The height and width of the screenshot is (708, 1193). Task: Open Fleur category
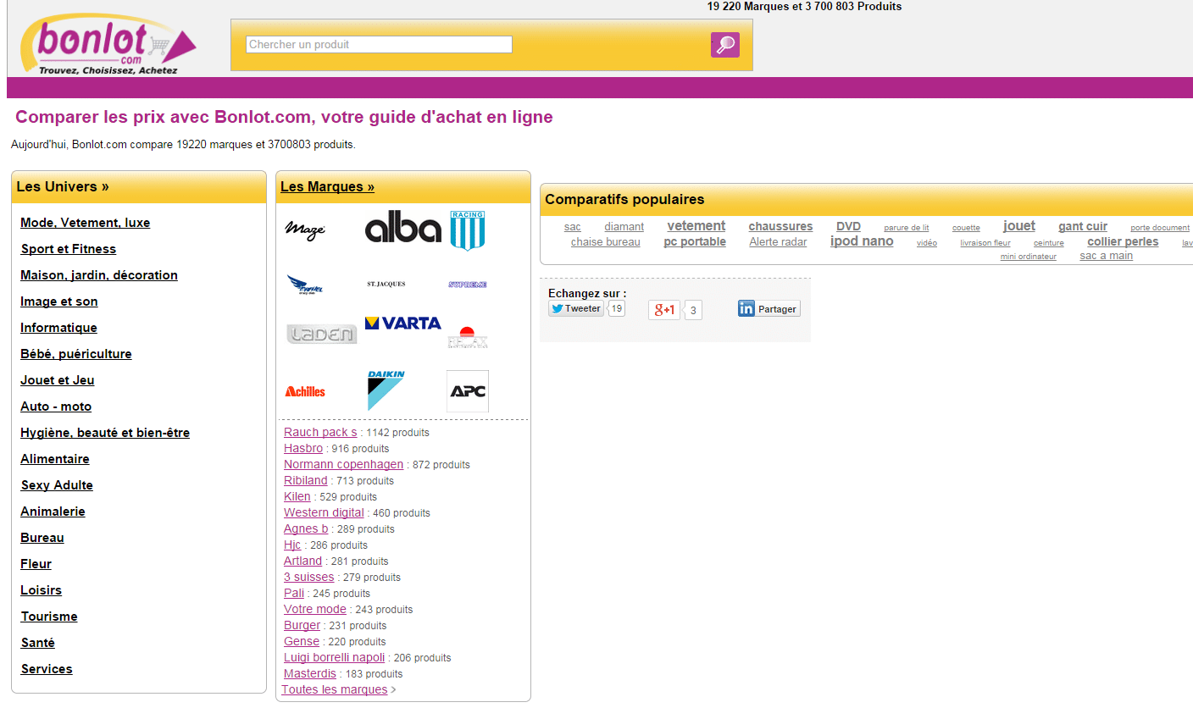(36, 564)
